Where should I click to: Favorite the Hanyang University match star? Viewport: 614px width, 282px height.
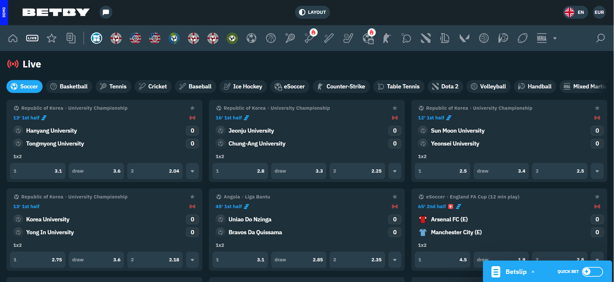[192, 108]
